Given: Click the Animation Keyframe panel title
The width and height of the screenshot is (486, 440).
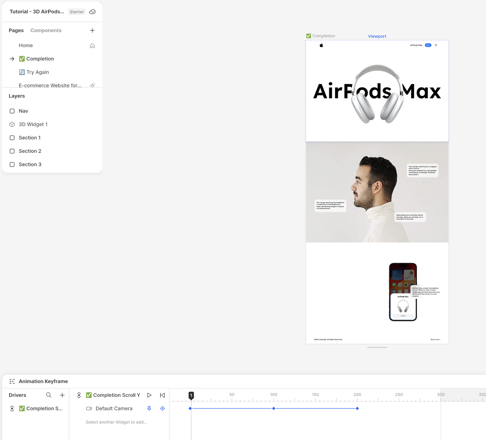Looking at the screenshot, I should point(43,382).
